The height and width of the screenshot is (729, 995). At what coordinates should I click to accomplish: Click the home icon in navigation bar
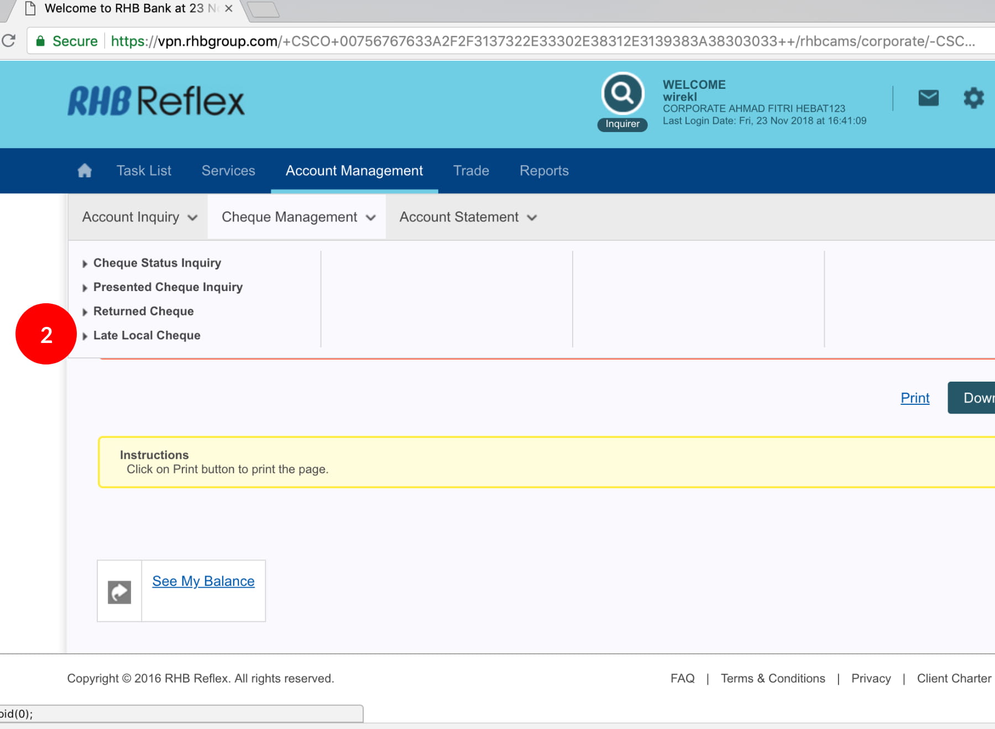(85, 171)
